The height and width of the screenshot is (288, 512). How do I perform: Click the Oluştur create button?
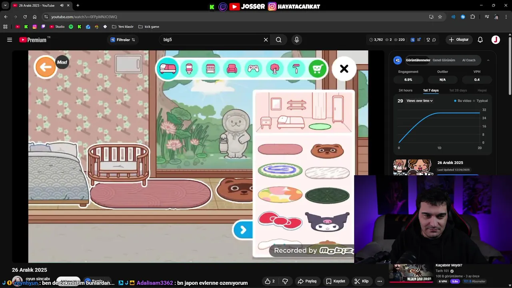pos(459,40)
